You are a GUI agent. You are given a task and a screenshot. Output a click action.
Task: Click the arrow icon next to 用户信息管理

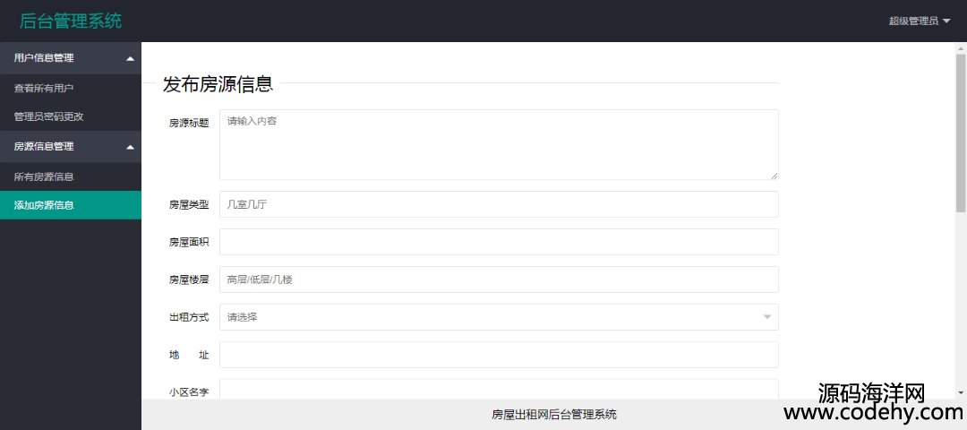click(x=130, y=58)
